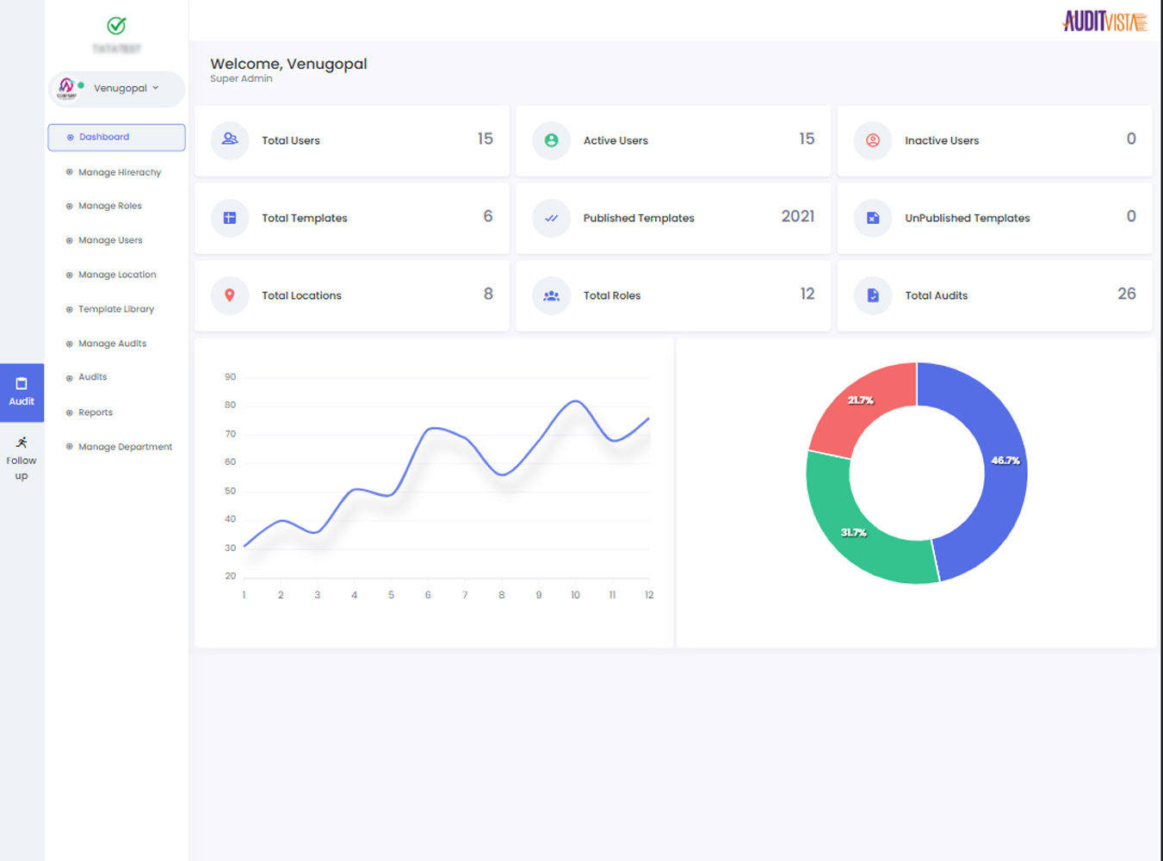Image resolution: width=1163 pixels, height=861 pixels.
Task: Click the Audit module clipboard icon
Action: [22, 384]
